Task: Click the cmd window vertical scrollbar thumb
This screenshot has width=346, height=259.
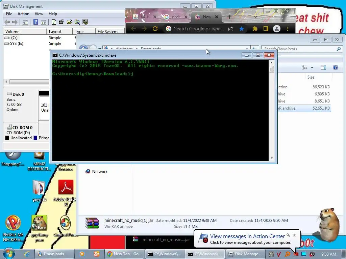Action: [272, 69]
